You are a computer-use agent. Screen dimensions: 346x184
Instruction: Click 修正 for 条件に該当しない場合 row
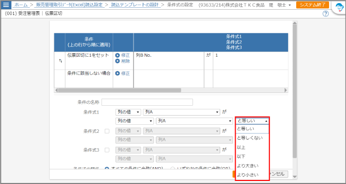tap(123, 74)
